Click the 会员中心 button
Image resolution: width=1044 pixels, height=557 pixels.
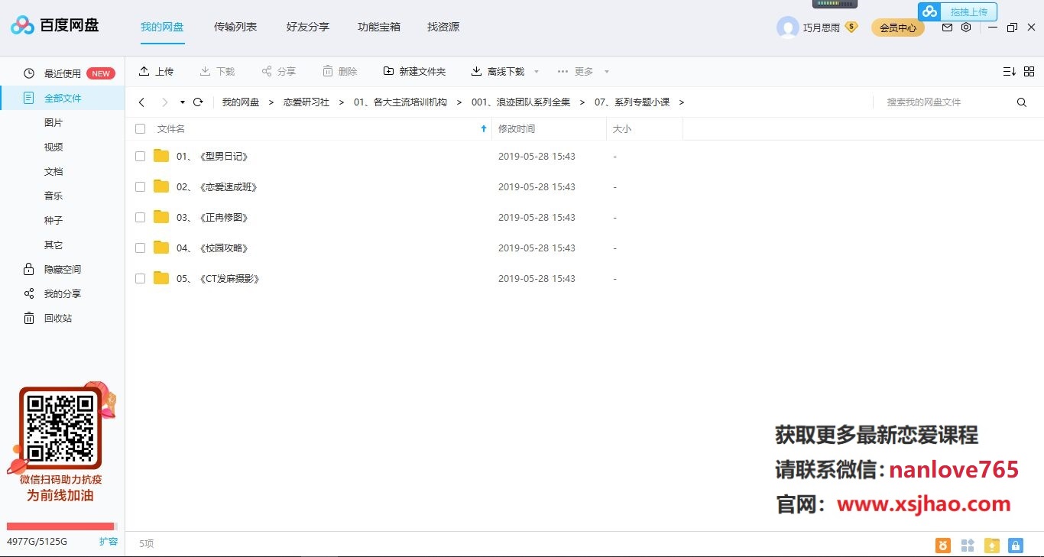(898, 28)
